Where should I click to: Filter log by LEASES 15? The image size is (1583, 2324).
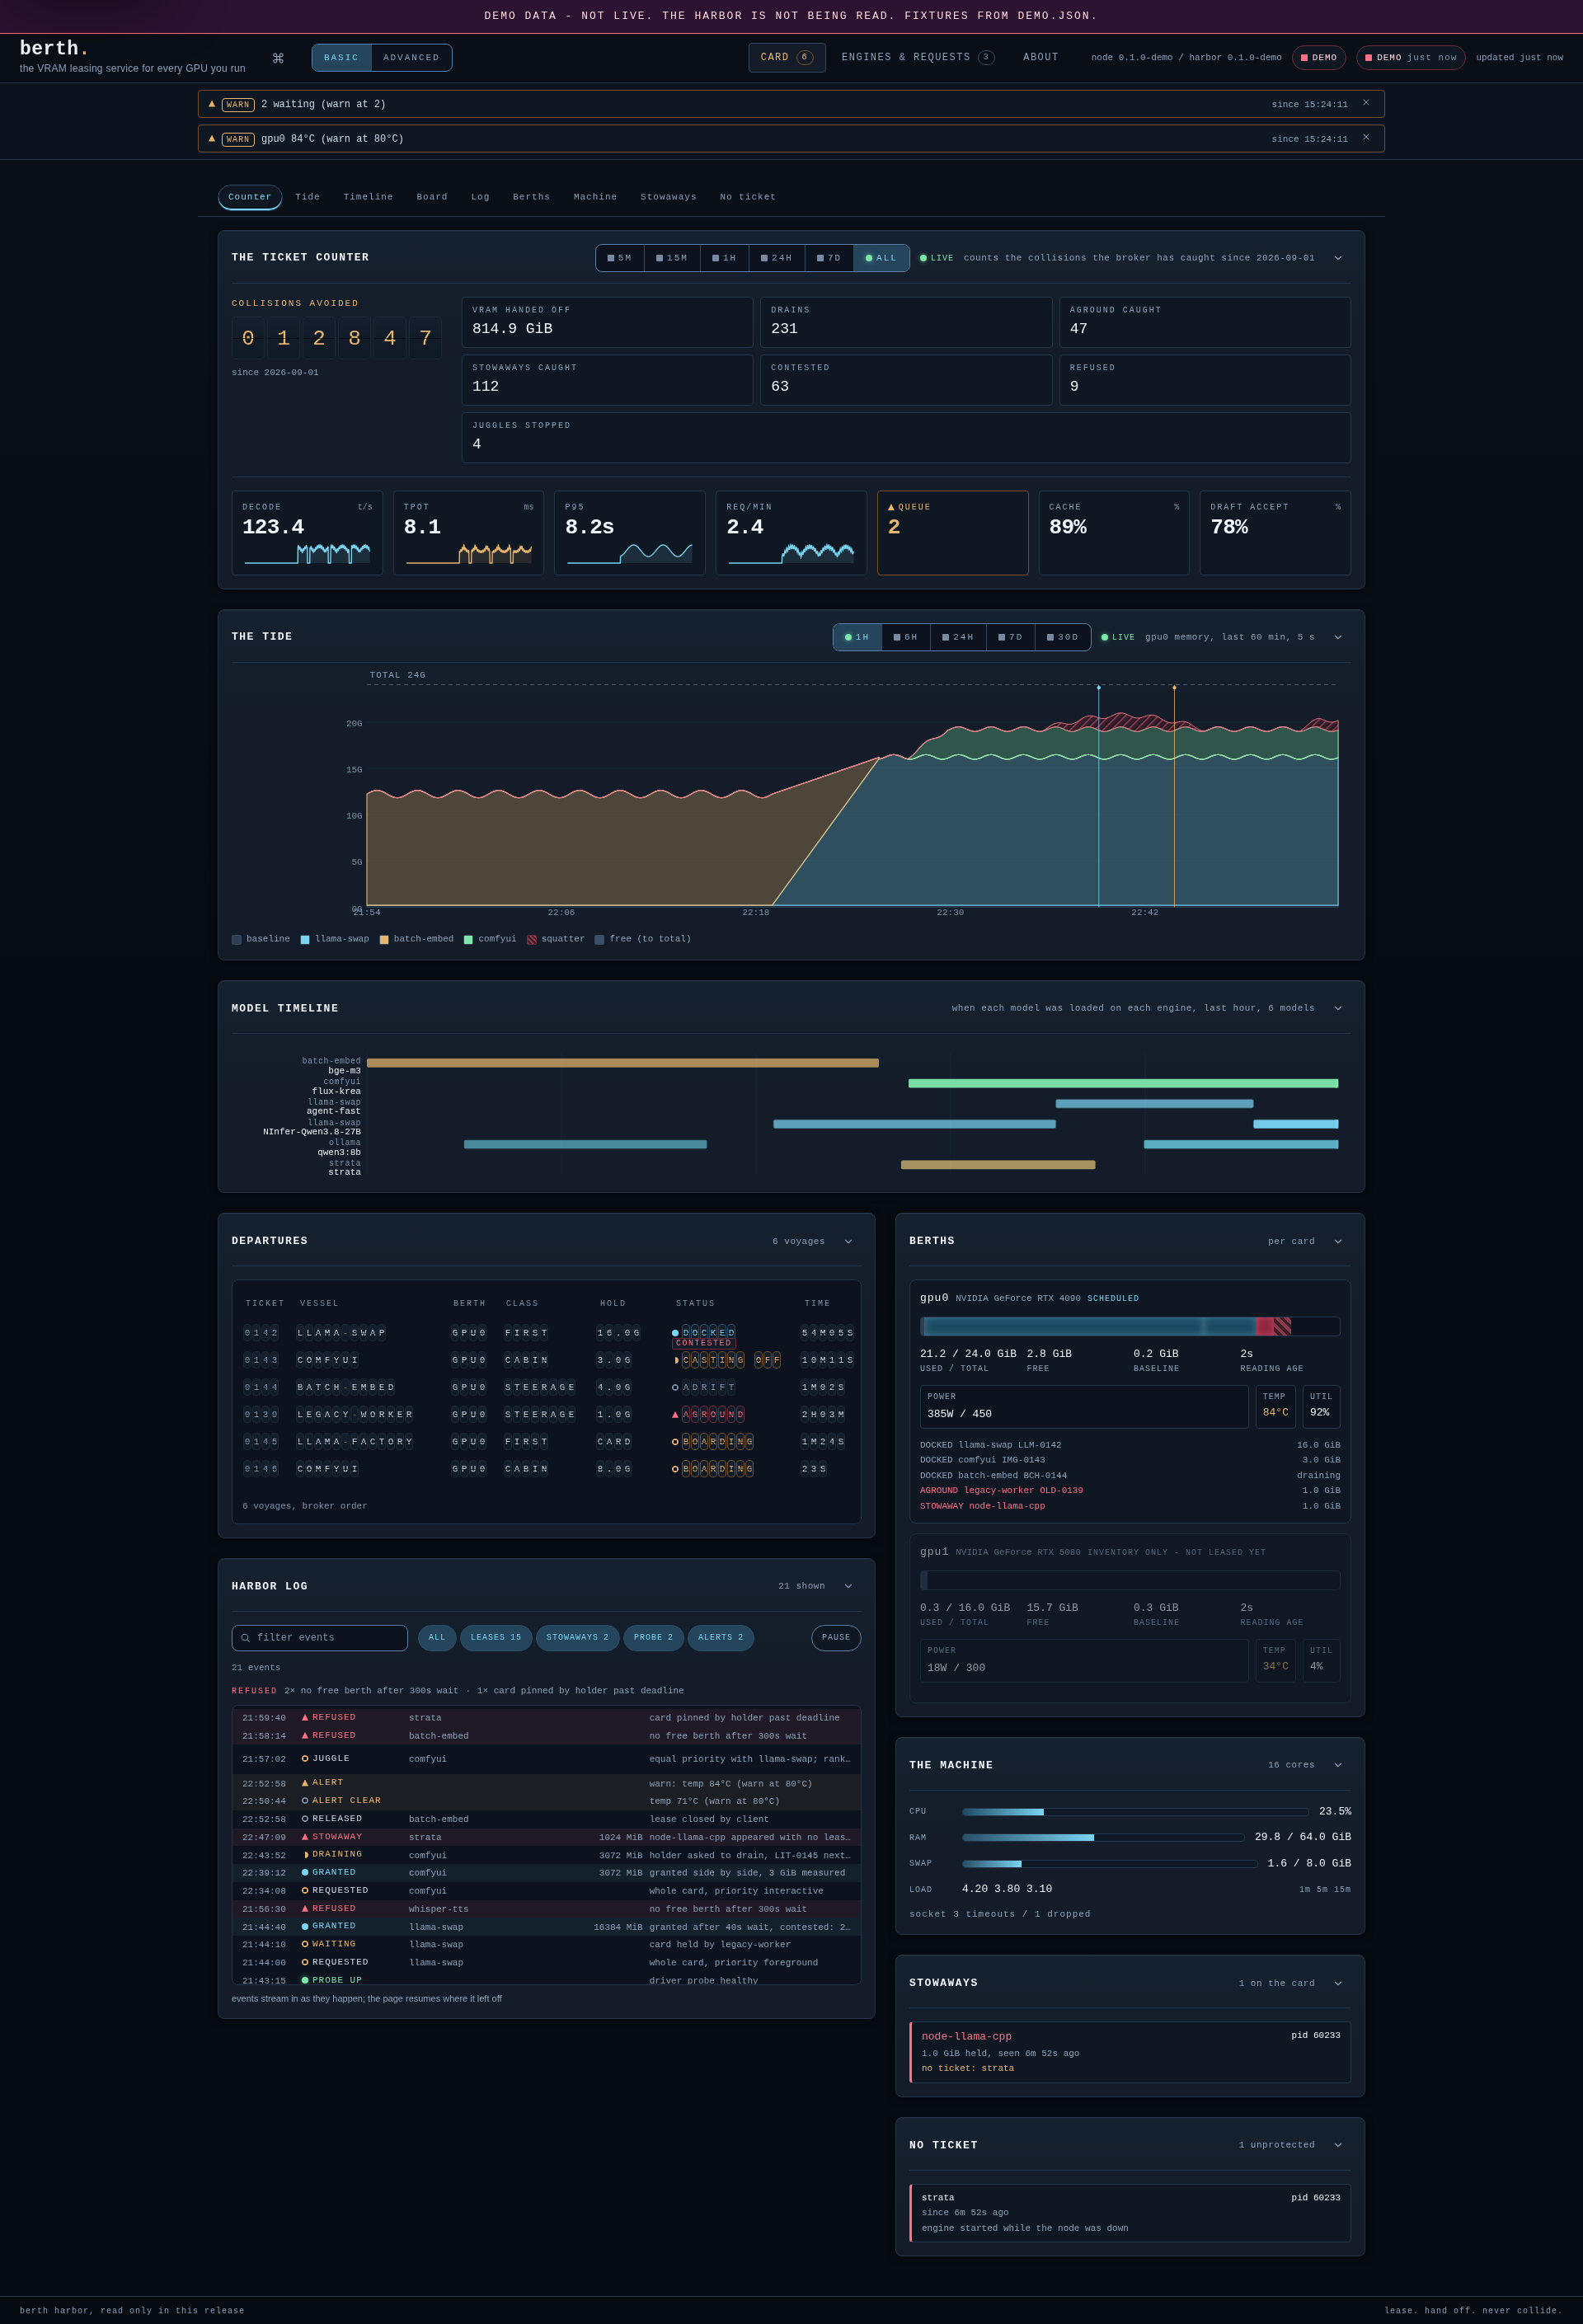pos(496,1638)
